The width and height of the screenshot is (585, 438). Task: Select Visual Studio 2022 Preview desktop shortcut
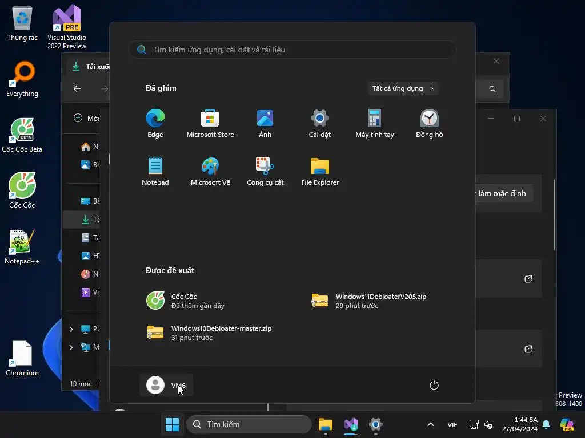coord(67,27)
